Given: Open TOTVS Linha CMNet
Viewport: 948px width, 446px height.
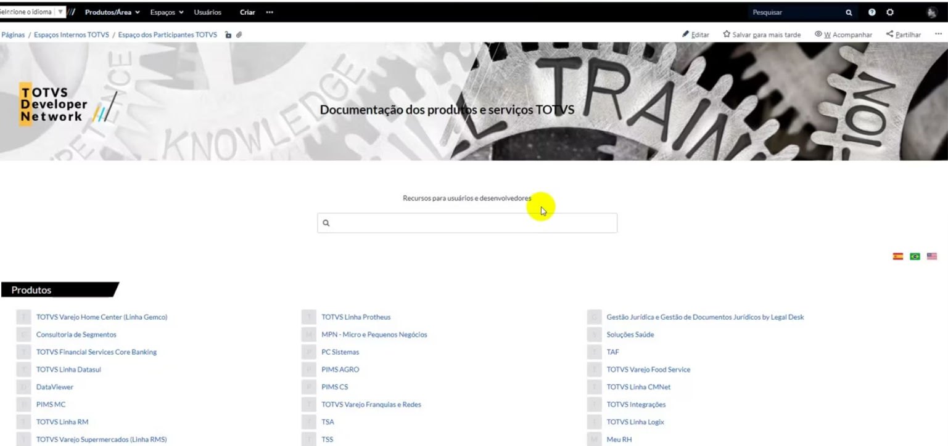Looking at the screenshot, I should tap(638, 387).
